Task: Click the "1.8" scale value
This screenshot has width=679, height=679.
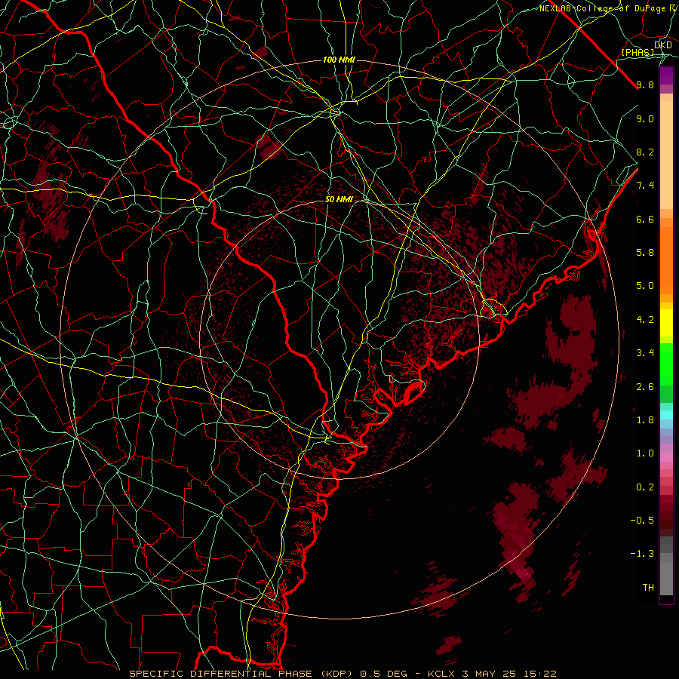Action: click(645, 420)
